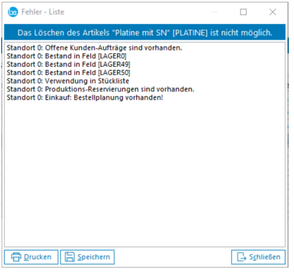The width and height of the screenshot is (294, 273).
Task: Click the Fehler - Liste title text
Action: (x=43, y=12)
